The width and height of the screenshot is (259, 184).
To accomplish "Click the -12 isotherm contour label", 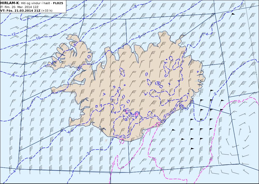I will pyautogui.click(x=13, y=34).
